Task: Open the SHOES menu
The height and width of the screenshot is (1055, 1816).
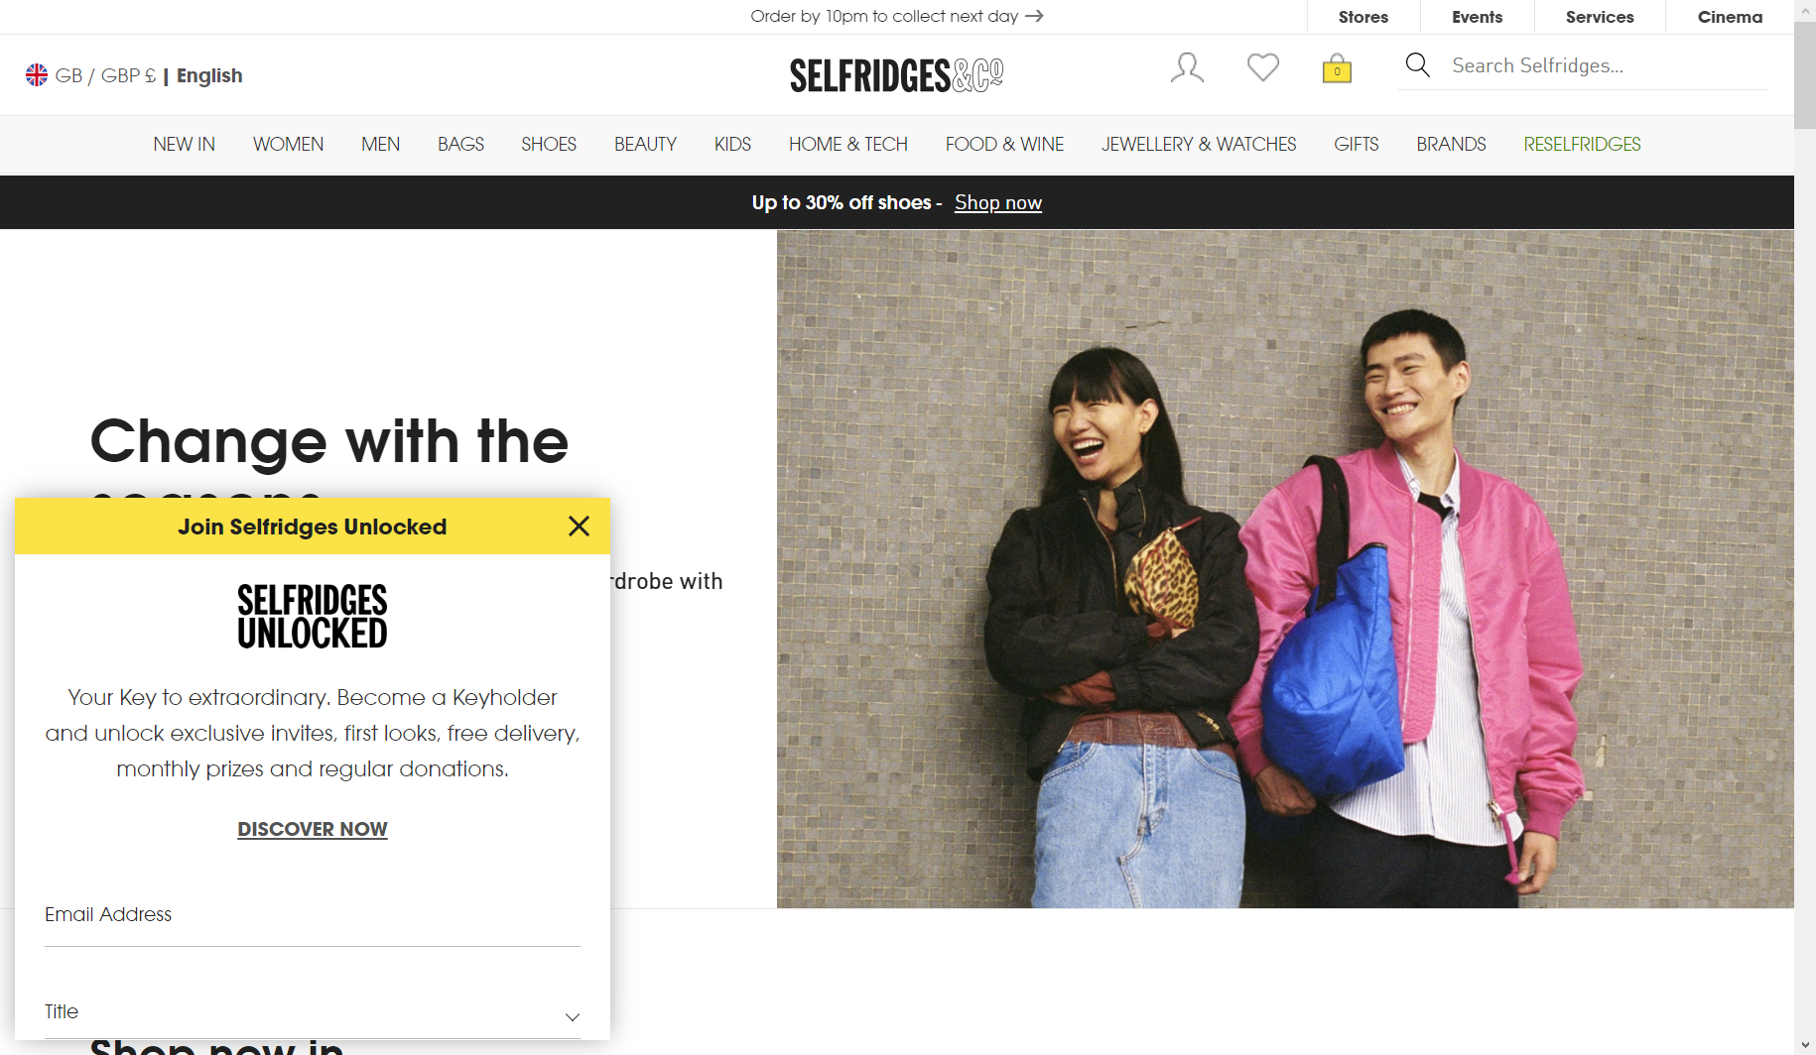Action: (x=549, y=145)
